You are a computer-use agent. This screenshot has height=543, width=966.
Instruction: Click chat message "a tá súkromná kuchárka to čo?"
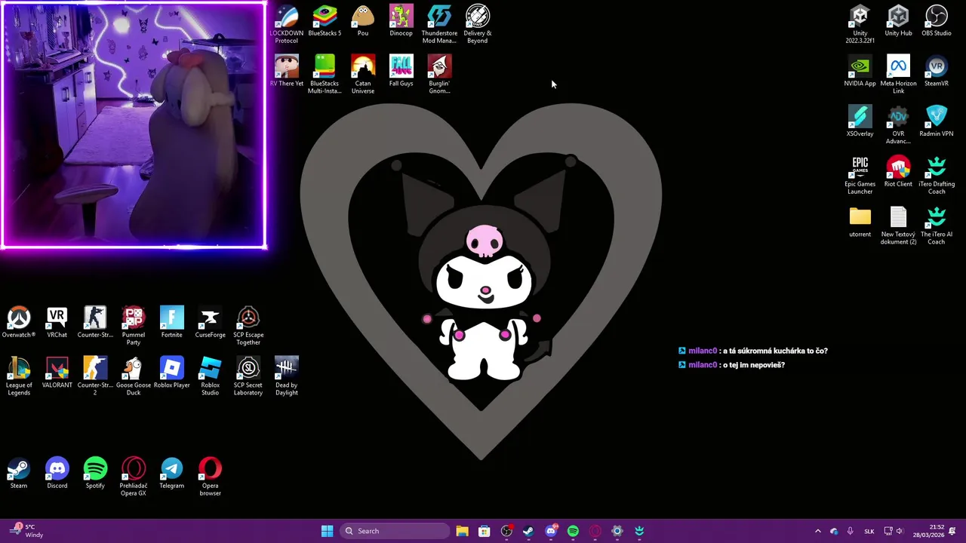775,351
